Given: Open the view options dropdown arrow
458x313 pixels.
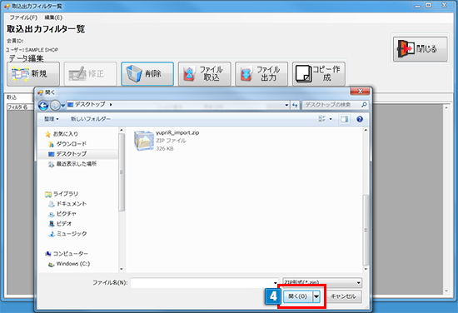Looking at the screenshot, I should 331,119.
